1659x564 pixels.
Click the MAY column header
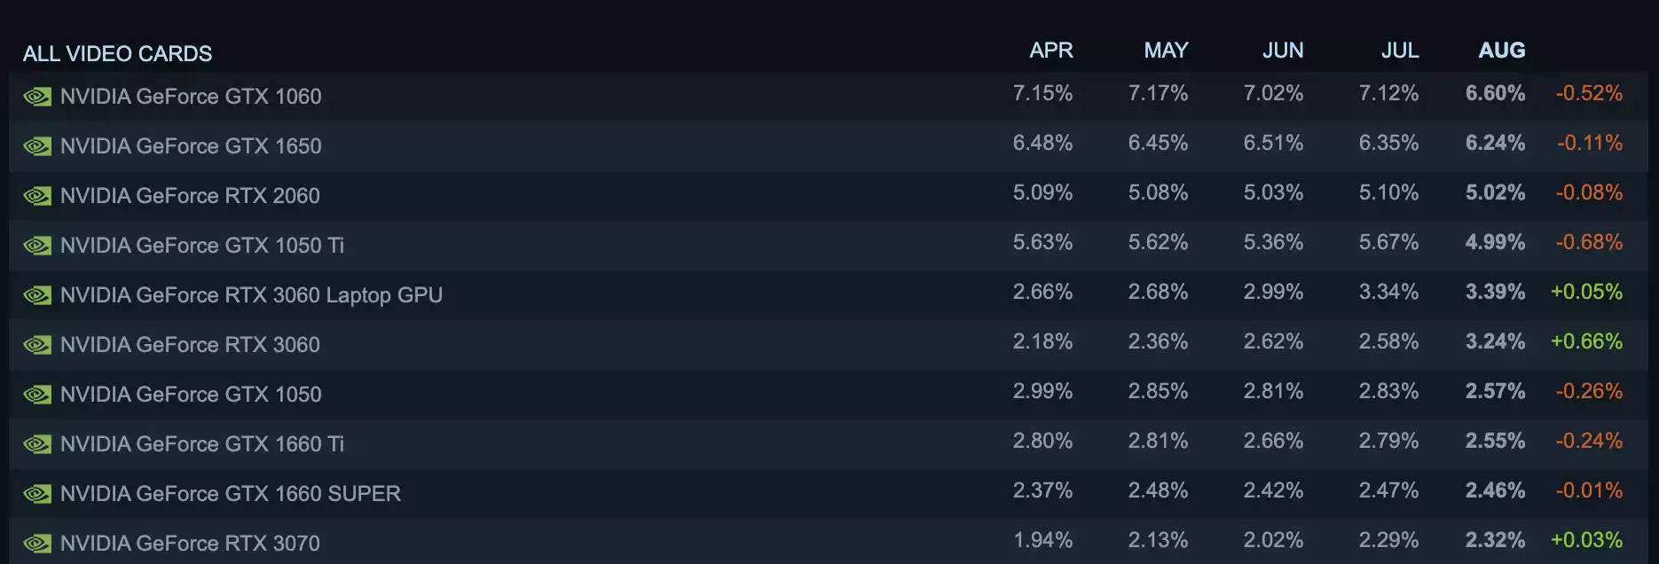pos(1166,51)
